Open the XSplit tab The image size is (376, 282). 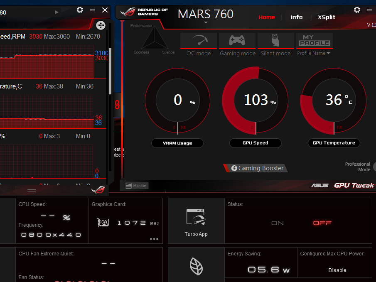click(x=327, y=17)
